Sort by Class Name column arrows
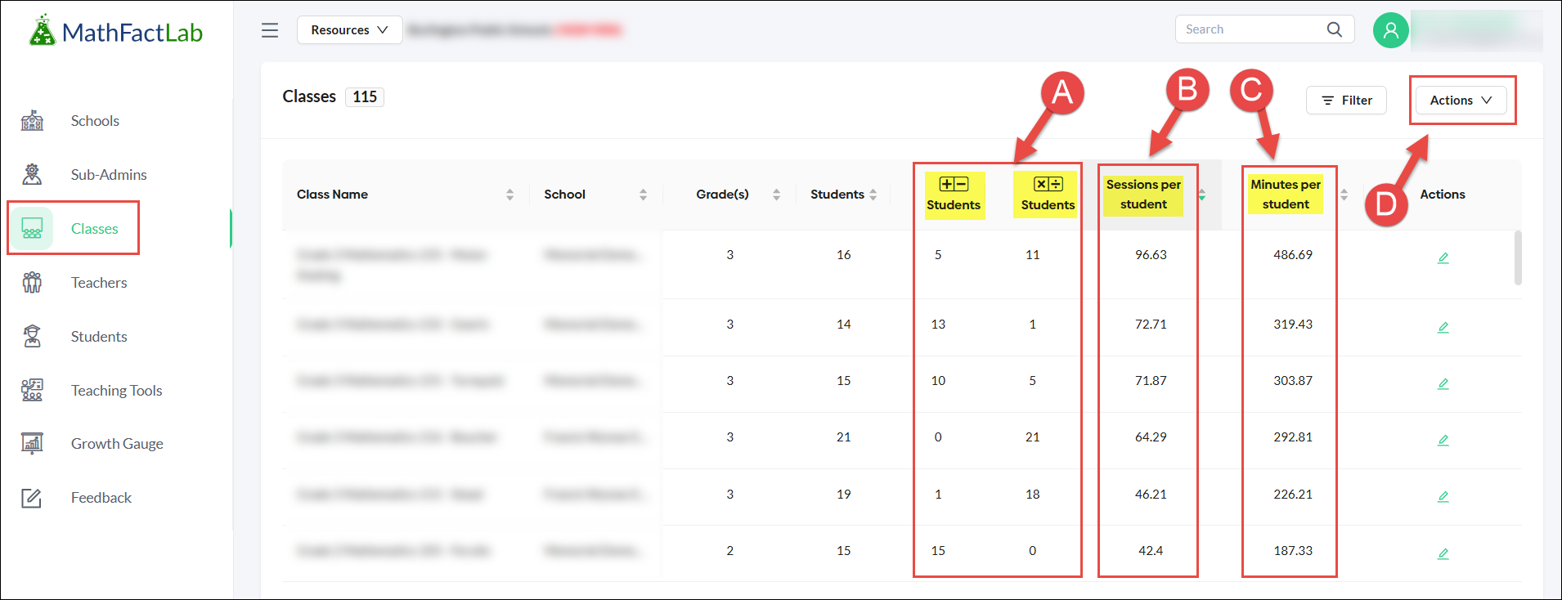Viewport: 1562px width, 600px height. point(509,195)
